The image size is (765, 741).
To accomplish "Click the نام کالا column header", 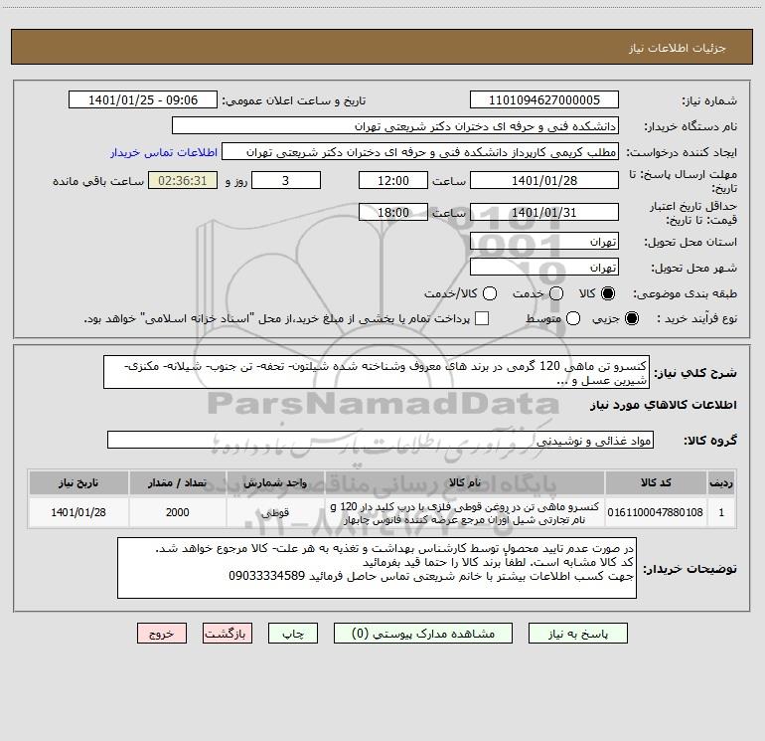I will click(465, 483).
